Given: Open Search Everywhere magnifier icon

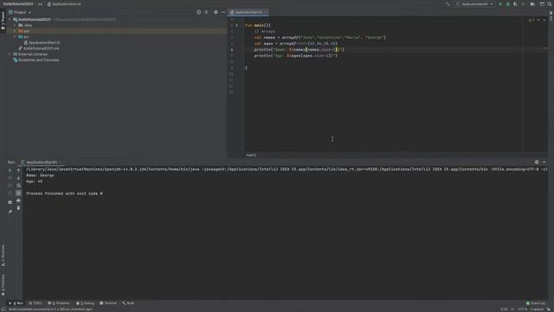Looking at the screenshot, I should pos(550,3).
